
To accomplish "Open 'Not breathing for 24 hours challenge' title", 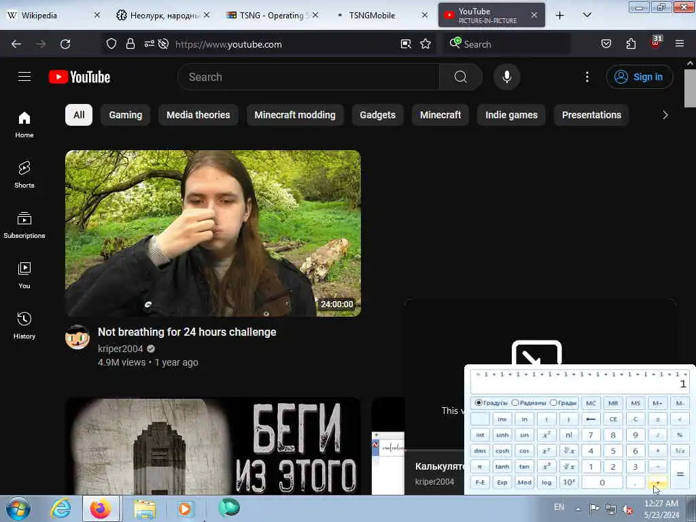I will pos(187,332).
